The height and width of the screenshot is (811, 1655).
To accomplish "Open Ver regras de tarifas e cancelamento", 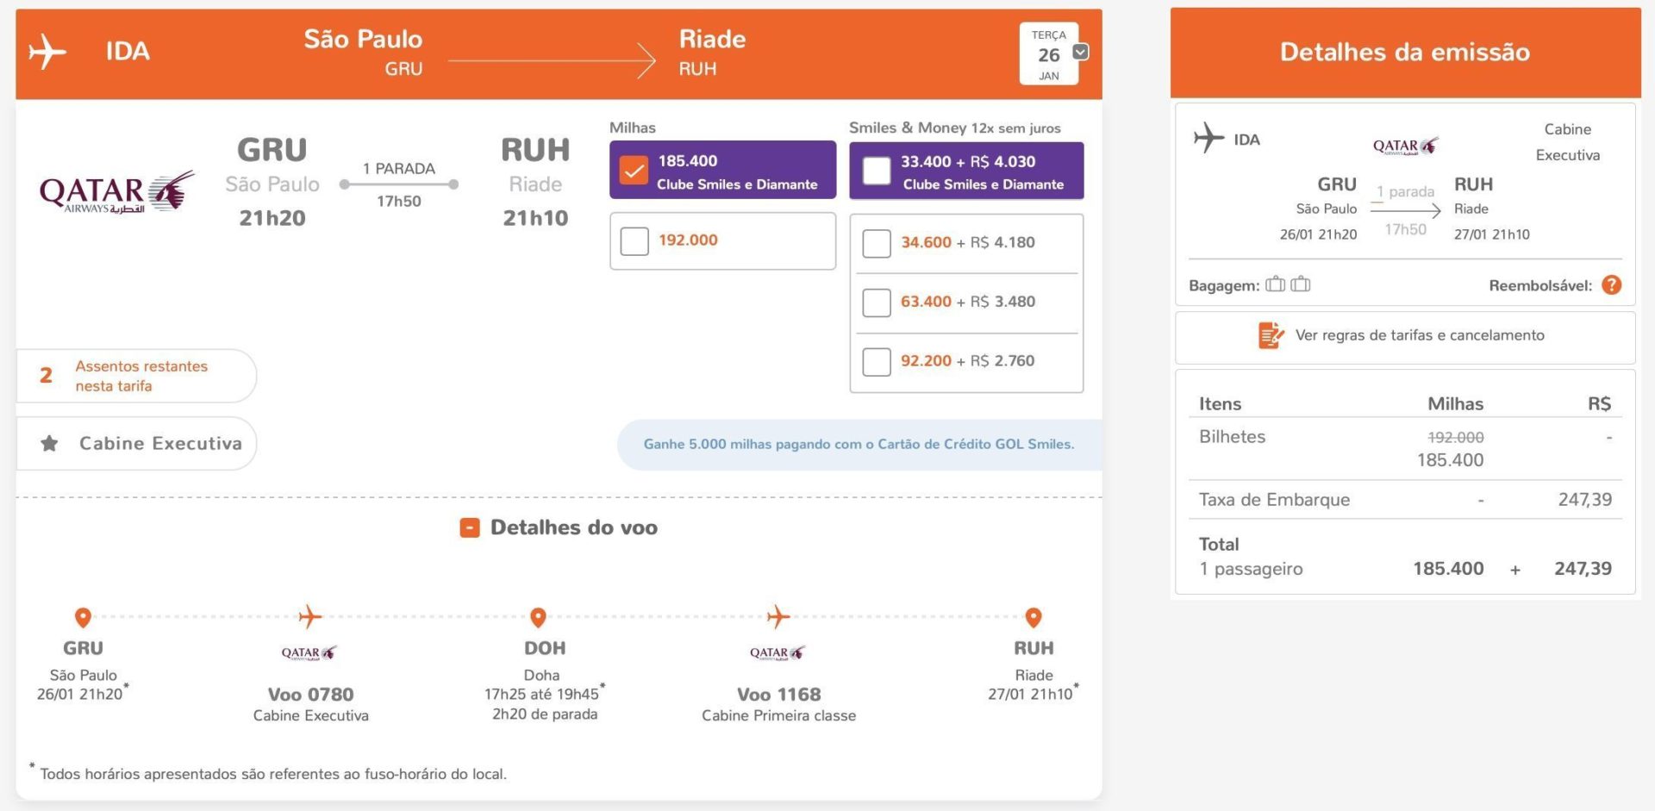I will [1419, 335].
